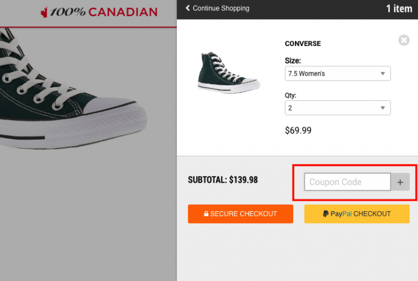
Task: Focus the Coupon Code input field
Action: 347,183
